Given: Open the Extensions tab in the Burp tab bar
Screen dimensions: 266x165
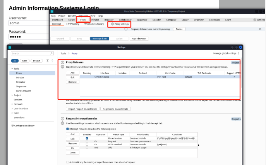Looking at the screenshot, I should click(215, 20).
